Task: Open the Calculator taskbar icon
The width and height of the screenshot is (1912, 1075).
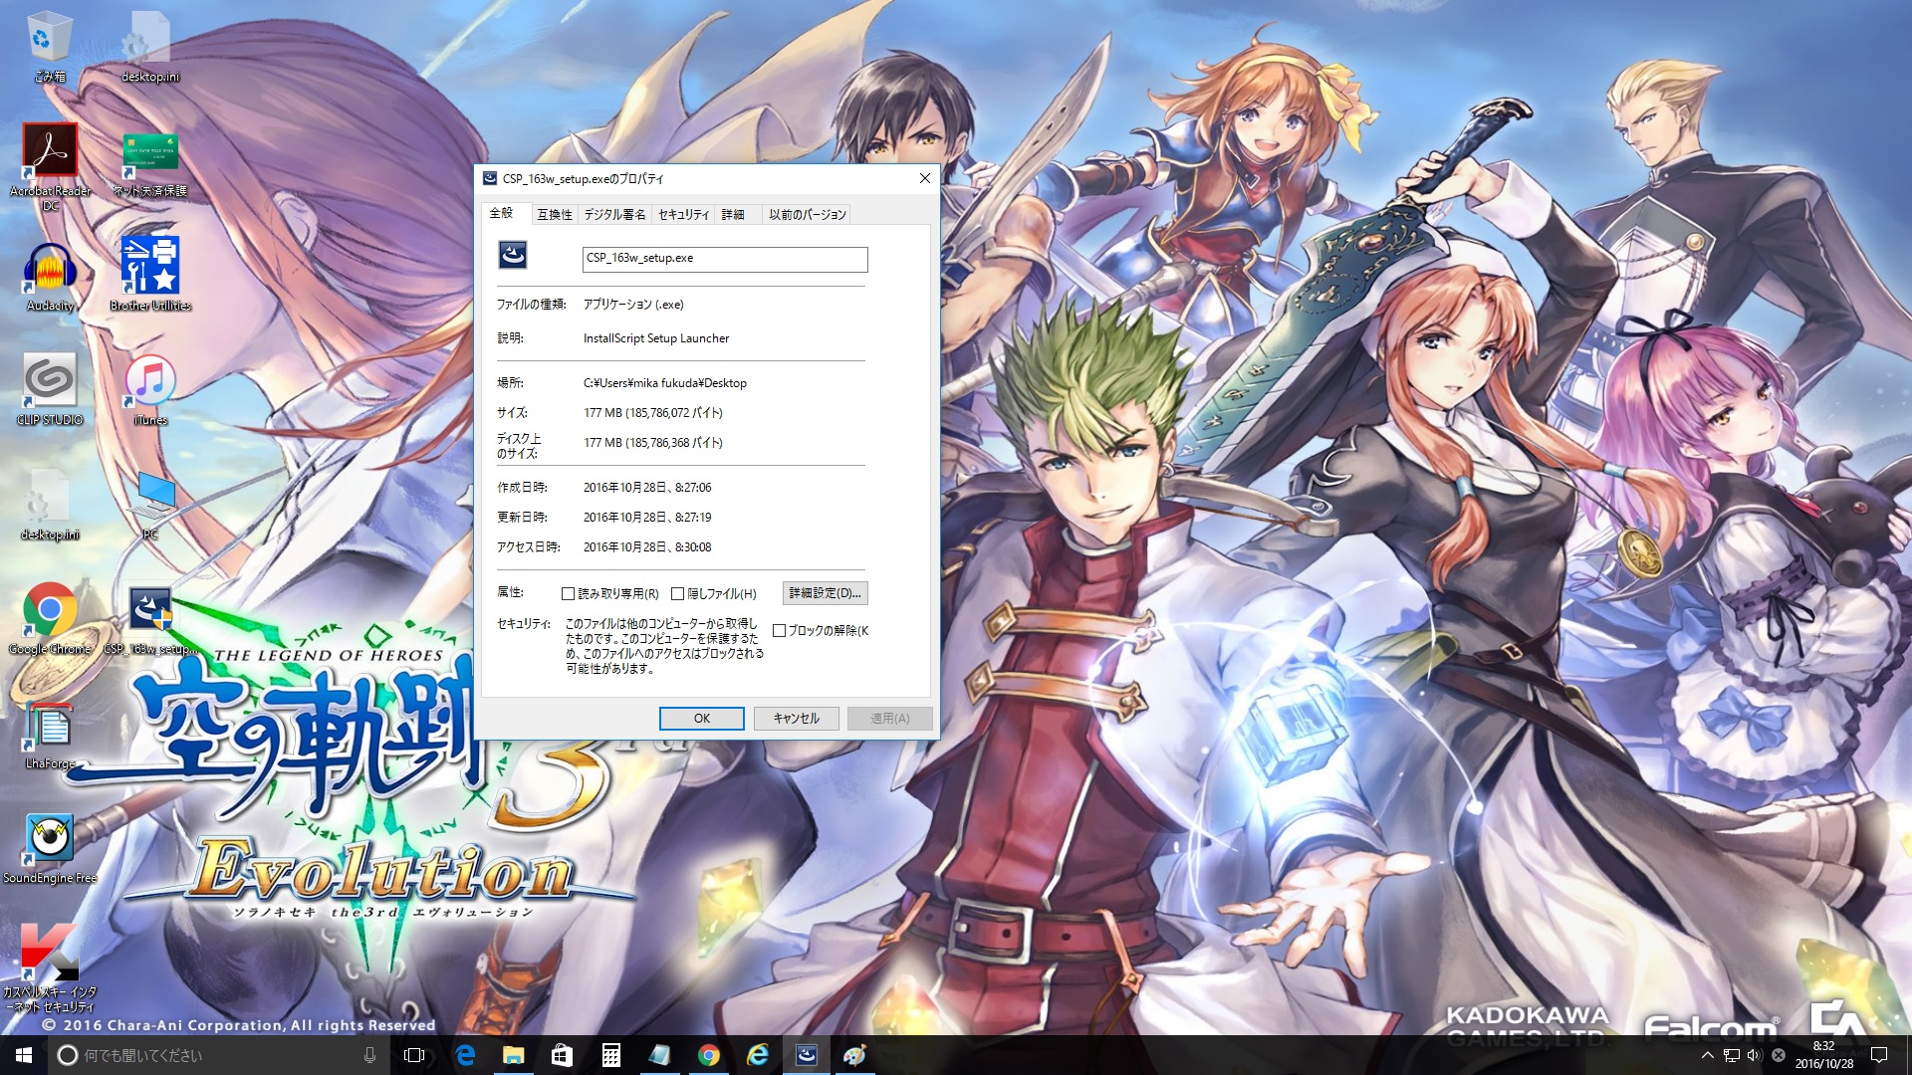Action: click(611, 1055)
